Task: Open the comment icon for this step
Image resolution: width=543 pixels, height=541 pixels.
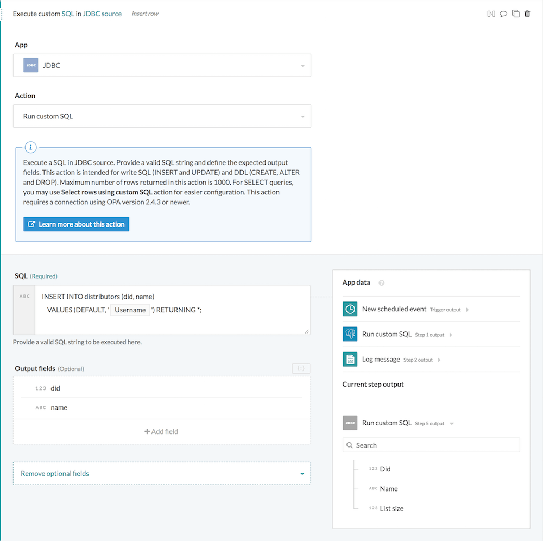Action: coord(504,14)
